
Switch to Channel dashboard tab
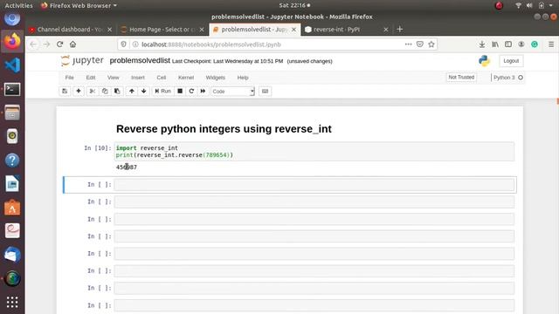(70, 30)
